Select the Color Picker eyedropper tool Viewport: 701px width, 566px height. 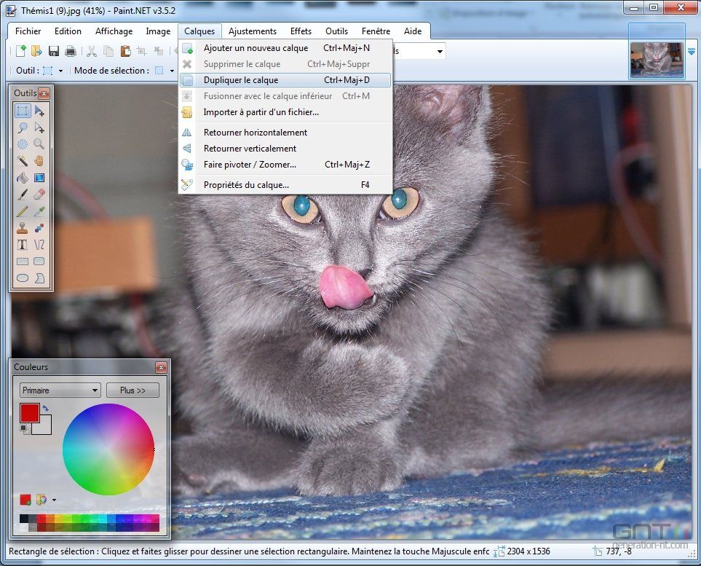coord(39,211)
